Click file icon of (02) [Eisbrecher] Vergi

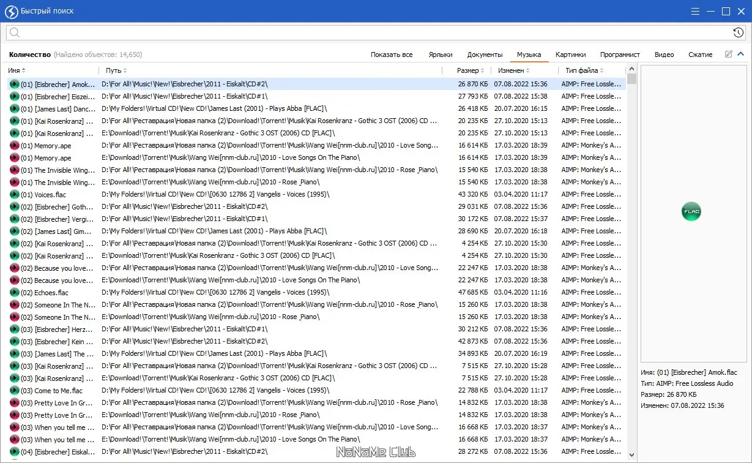pos(15,219)
